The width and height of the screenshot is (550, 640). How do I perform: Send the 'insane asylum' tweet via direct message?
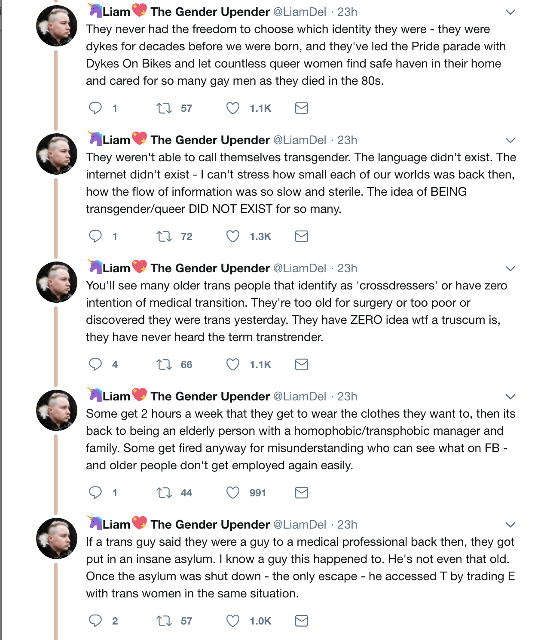[x=302, y=621]
